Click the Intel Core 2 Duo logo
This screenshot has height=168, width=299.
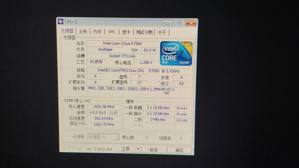pos(176,53)
